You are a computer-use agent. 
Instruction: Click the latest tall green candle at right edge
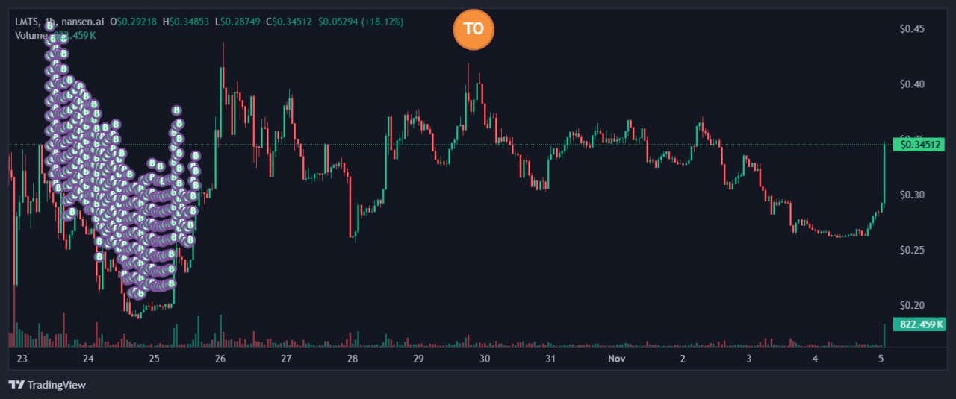[x=884, y=172]
